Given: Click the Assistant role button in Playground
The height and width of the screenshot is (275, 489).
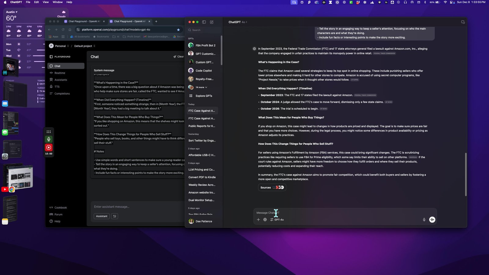Looking at the screenshot, I should pyautogui.click(x=101, y=216).
